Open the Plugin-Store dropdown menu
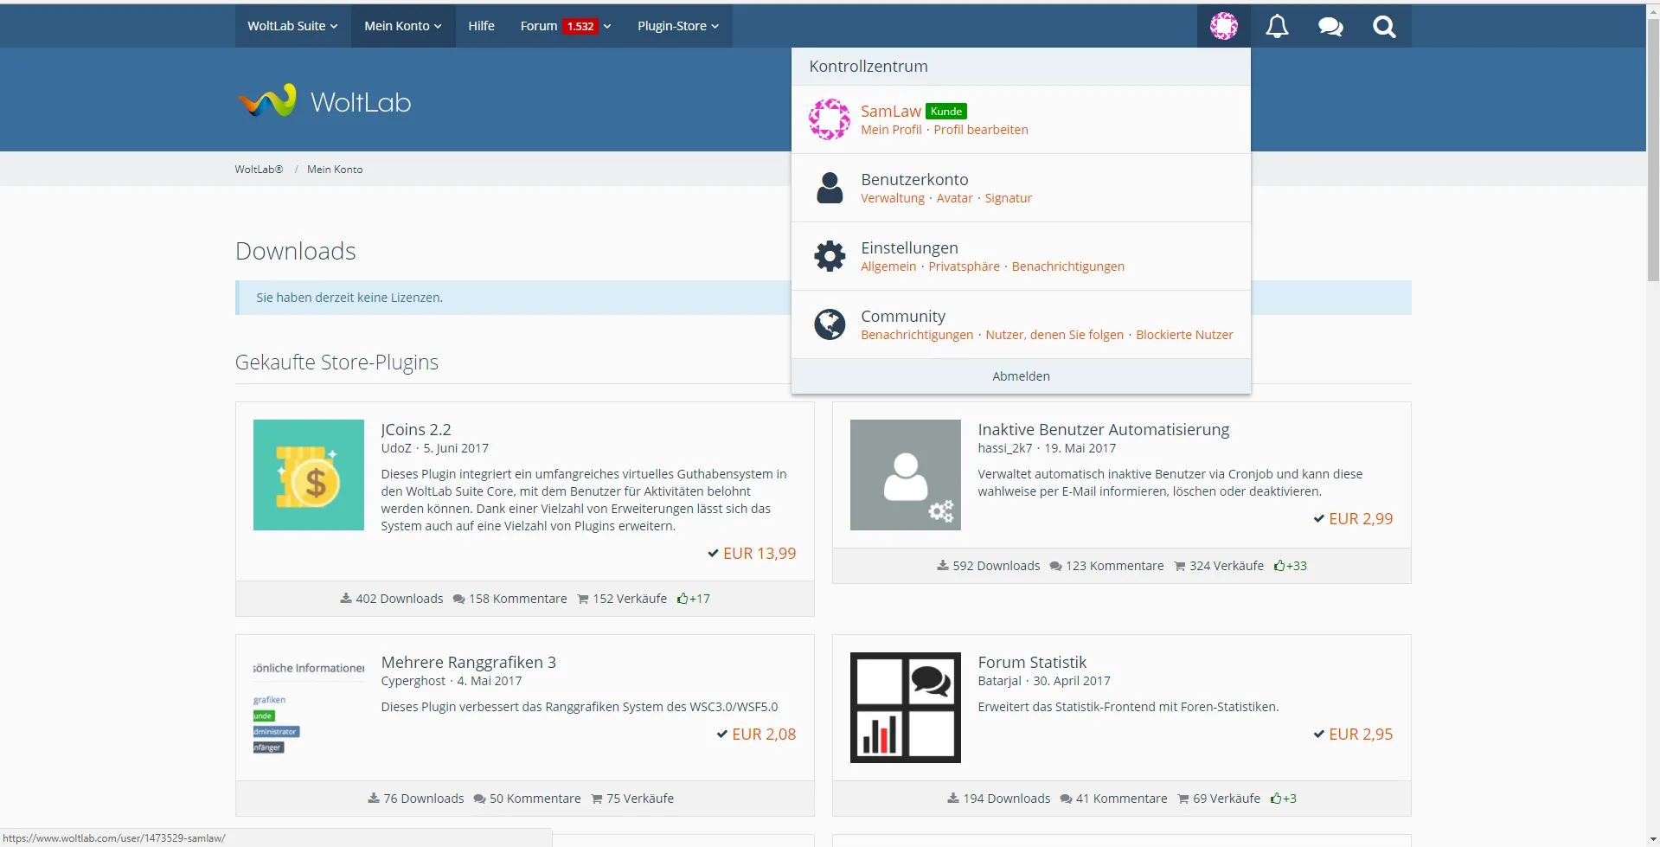Screen dimensions: 1660x847 [678, 26]
